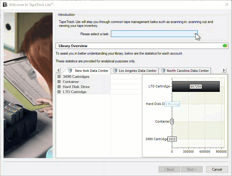Expand the 3490 Cartridges tree node
This screenshot has height=176, width=232.
click(x=59, y=76)
